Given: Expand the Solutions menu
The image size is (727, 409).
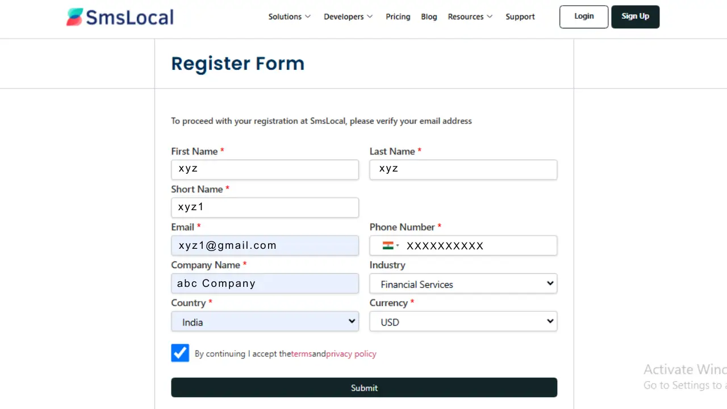Looking at the screenshot, I should coord(290,17).
